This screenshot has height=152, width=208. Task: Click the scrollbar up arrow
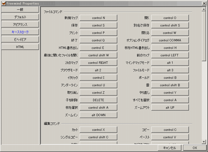(x=204, y=9)
